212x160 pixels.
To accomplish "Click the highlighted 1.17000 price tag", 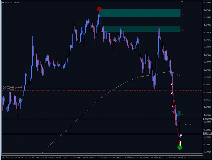I will 207,119.
